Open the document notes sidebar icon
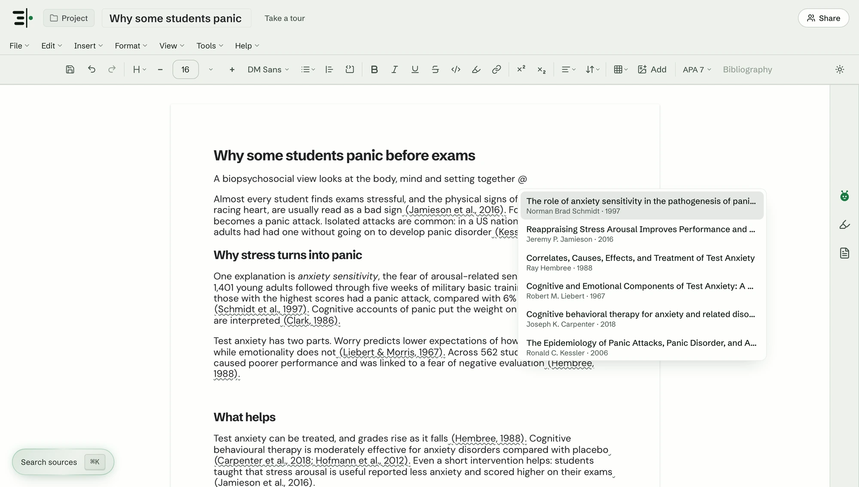 844,253
